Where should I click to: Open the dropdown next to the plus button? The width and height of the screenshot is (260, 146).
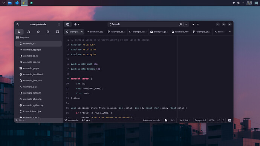coord(79,24)
